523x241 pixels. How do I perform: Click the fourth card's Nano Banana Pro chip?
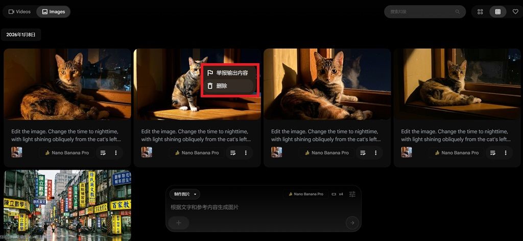click(457, 153)
